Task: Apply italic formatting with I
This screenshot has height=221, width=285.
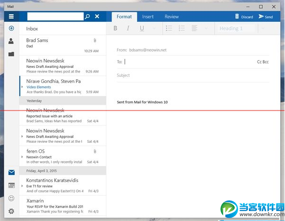Action: click(x=128, y=28)
